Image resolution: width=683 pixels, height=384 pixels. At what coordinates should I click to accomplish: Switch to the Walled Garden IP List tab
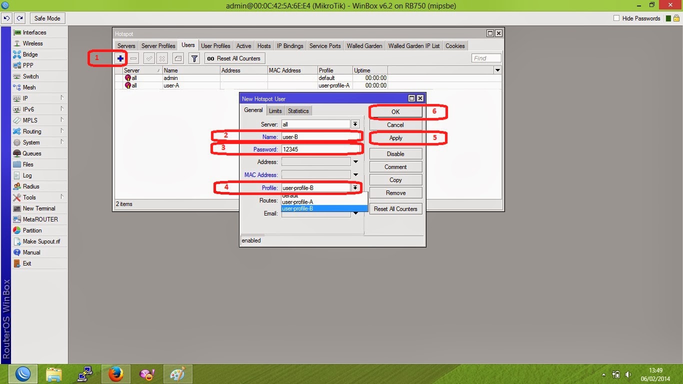click(x=414, y=46)
